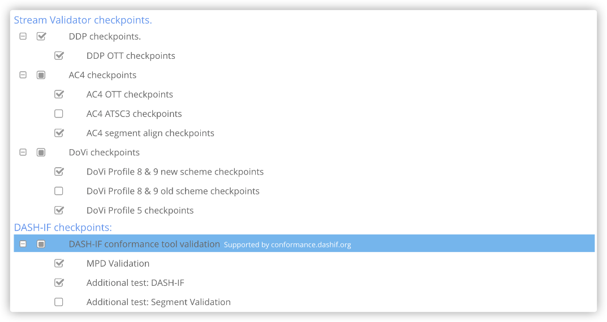
Task: Toggle DASH-IF conformance tool validation checkbox
Action: point(41,244)
